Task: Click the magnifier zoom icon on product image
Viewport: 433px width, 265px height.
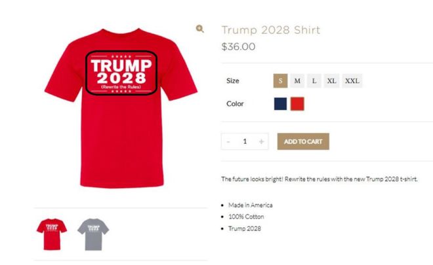Action: point(200,28)
